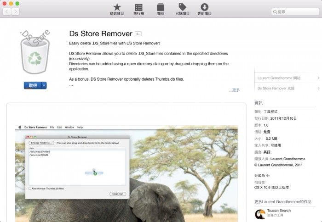Open the Purchased tag tab
This screenshot has height=222, width=322.
(x=182, y=10)
